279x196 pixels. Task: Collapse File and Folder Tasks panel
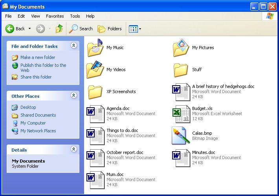click(x=73, y=46)
